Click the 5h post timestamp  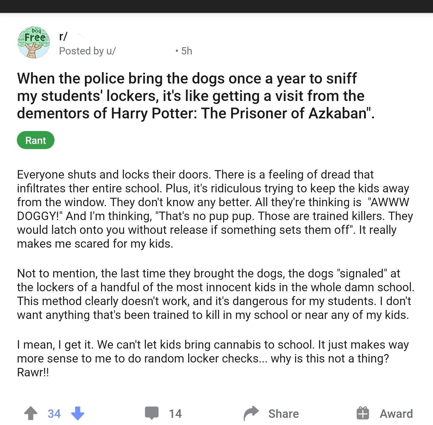click(186, 51)
